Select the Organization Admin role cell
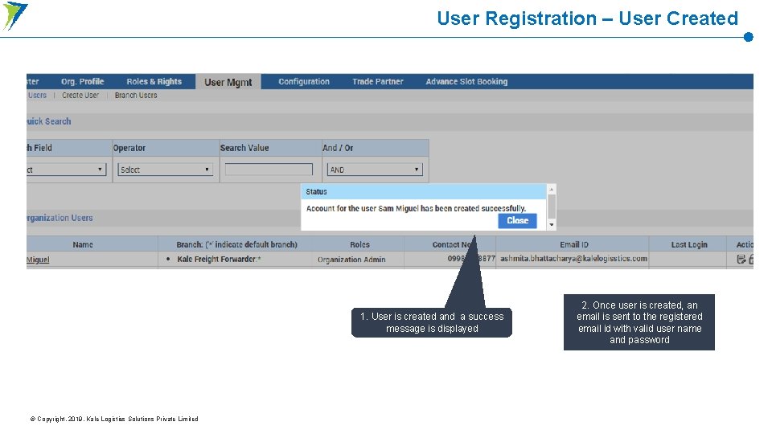The image size is (772, 434). [351, 260]
